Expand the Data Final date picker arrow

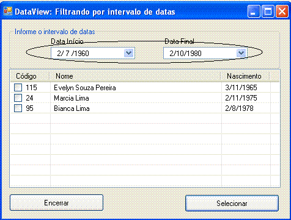[x=241, y=53]
